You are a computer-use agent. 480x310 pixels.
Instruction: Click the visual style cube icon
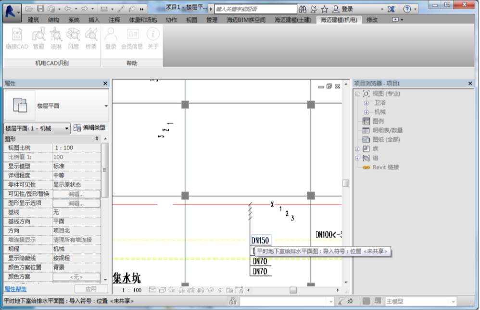pos(163,290)
